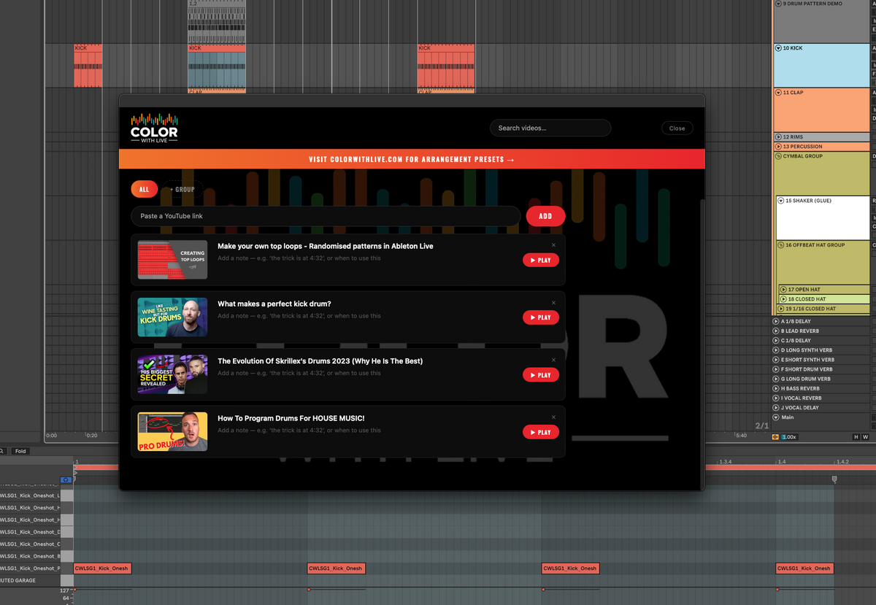Unfold the C 1/8 DELAY return track
This screenshot has width=876, height=605.
[776, 340]
